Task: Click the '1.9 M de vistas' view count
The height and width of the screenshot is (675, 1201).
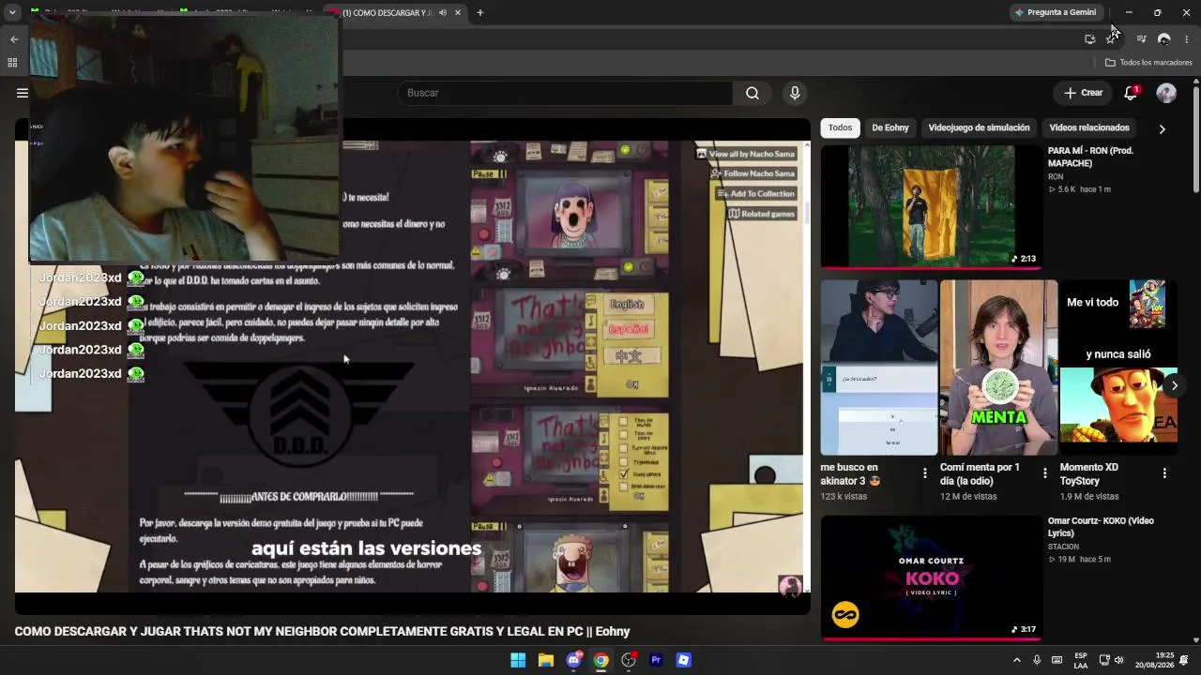Action: tap(1089, 497)
